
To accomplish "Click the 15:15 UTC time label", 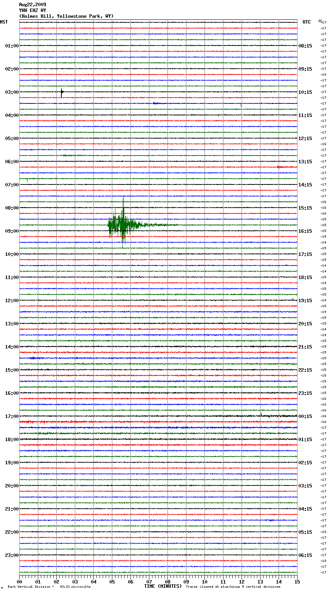I will click(305, 208).
